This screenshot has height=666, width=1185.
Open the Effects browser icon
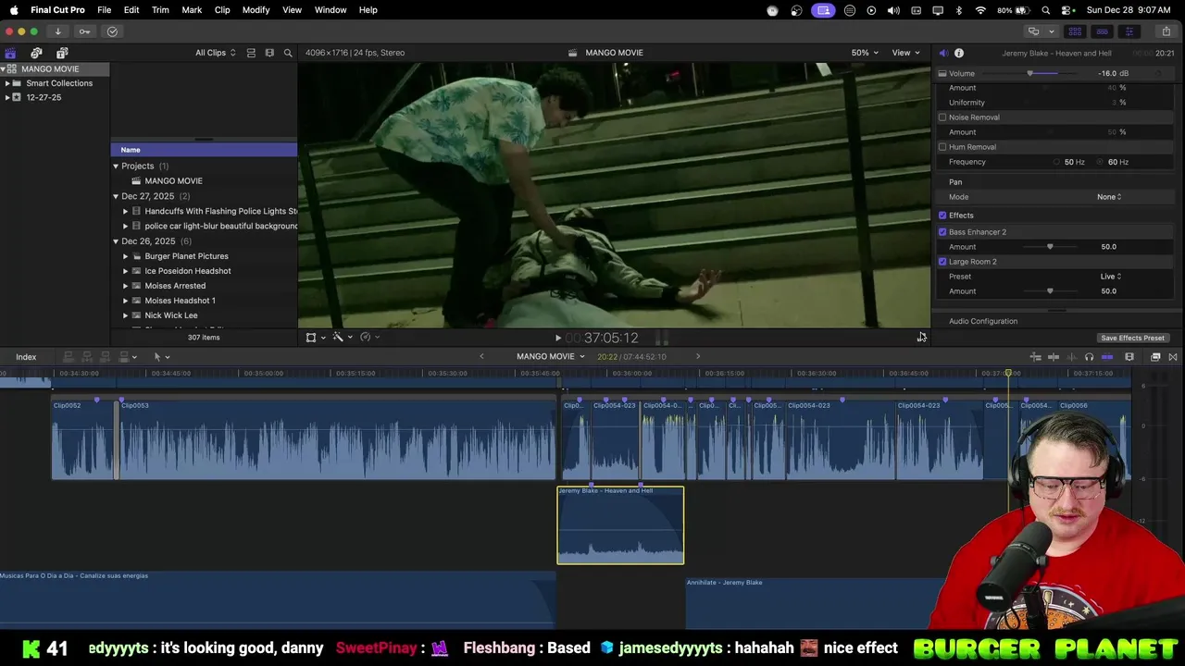(x=1155, y=357)
